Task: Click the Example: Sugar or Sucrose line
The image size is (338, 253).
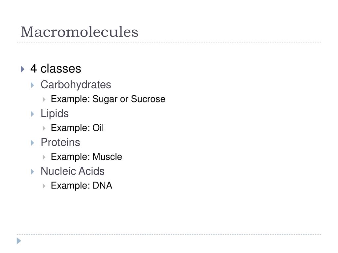Action: coord(108,99)
